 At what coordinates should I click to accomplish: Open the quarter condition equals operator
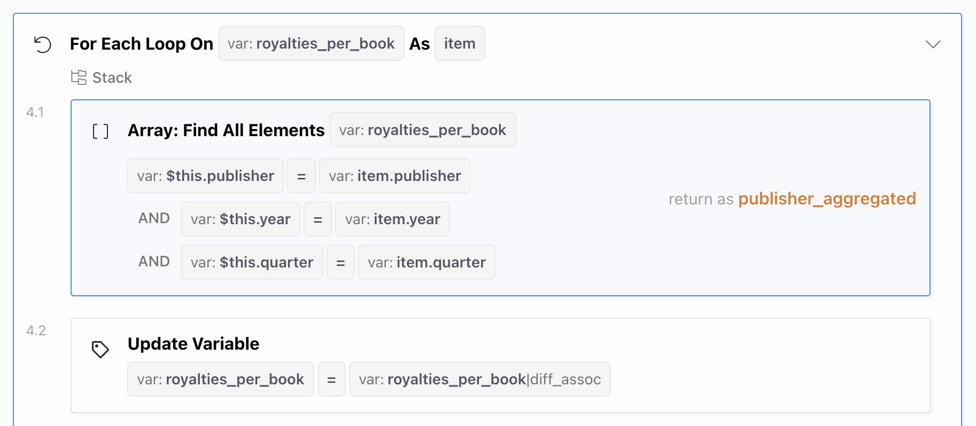coord(340,263)
